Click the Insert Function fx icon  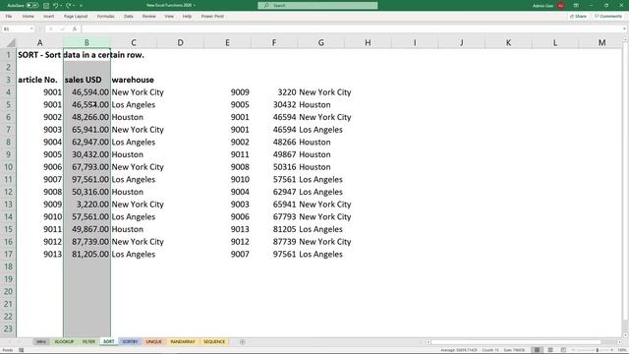point(75,29)
